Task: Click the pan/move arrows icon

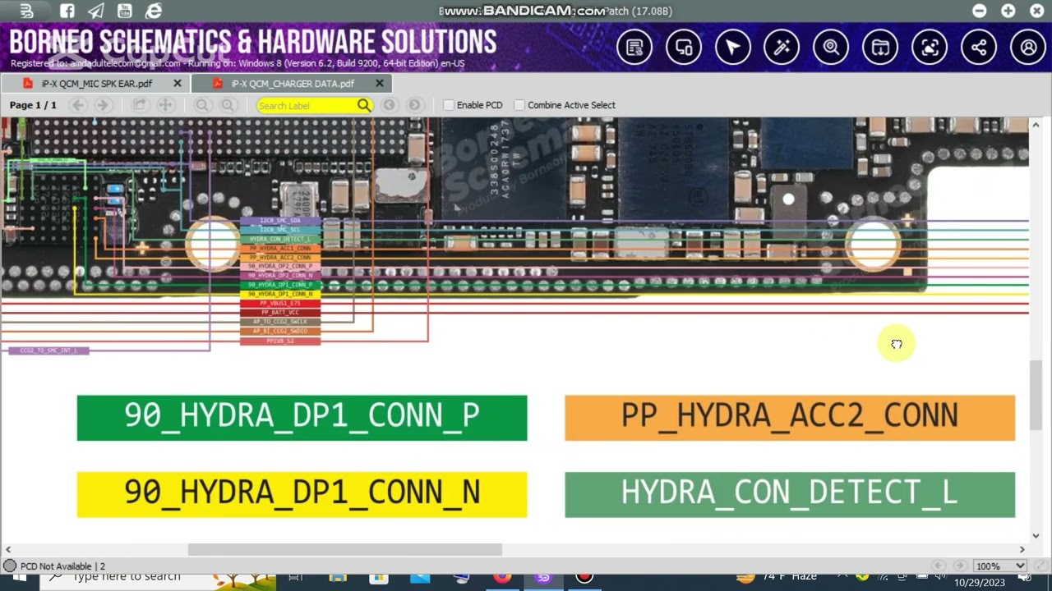Action: tap(165, 105)
